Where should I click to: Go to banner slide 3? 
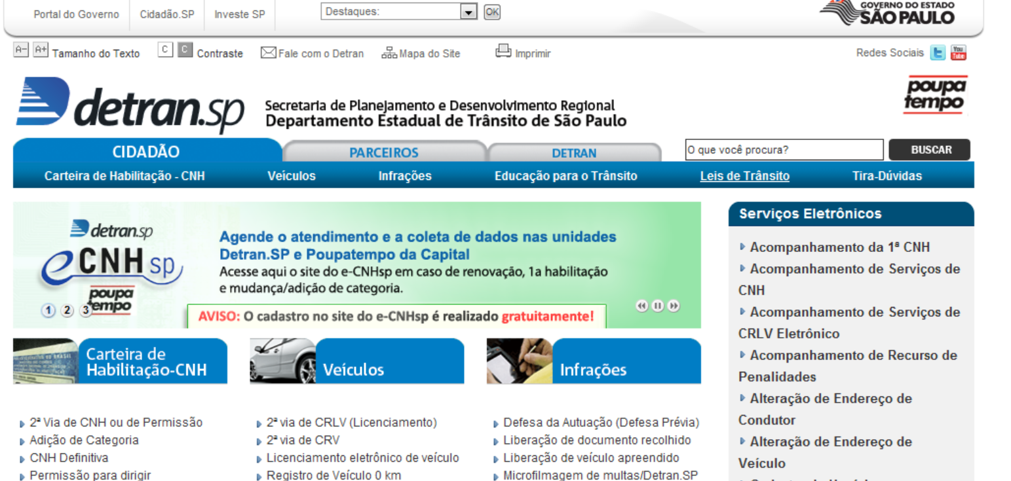tap(85, 310)
